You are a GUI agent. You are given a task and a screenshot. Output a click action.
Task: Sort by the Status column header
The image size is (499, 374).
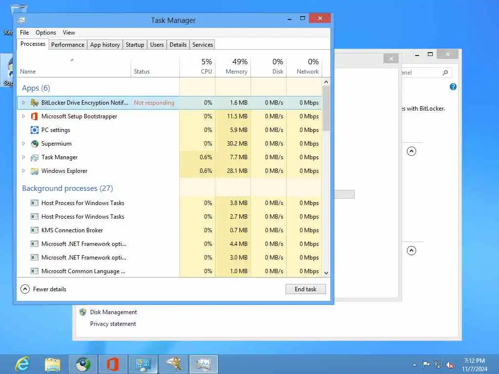click(x=155, y=67)
